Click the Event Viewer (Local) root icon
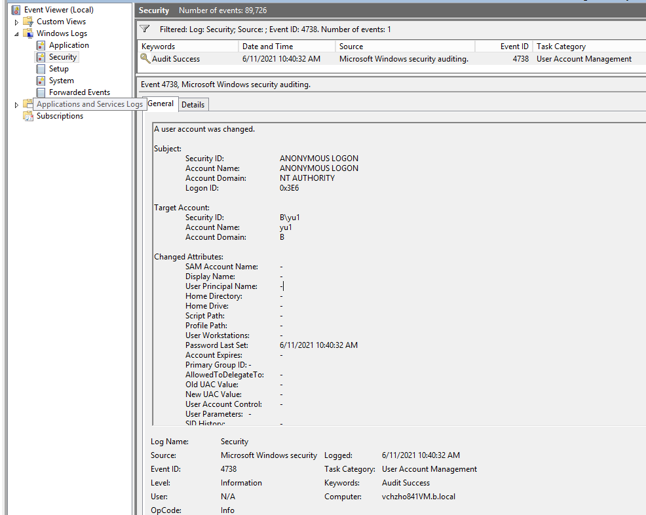This screenshot has height=515, width=646. (16, 9)
